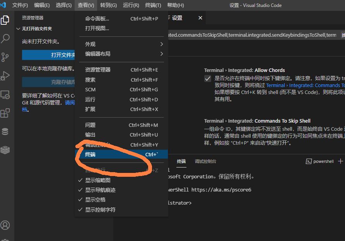
Task: Click the Allow Chords setting title
Action: coord(244,70)
